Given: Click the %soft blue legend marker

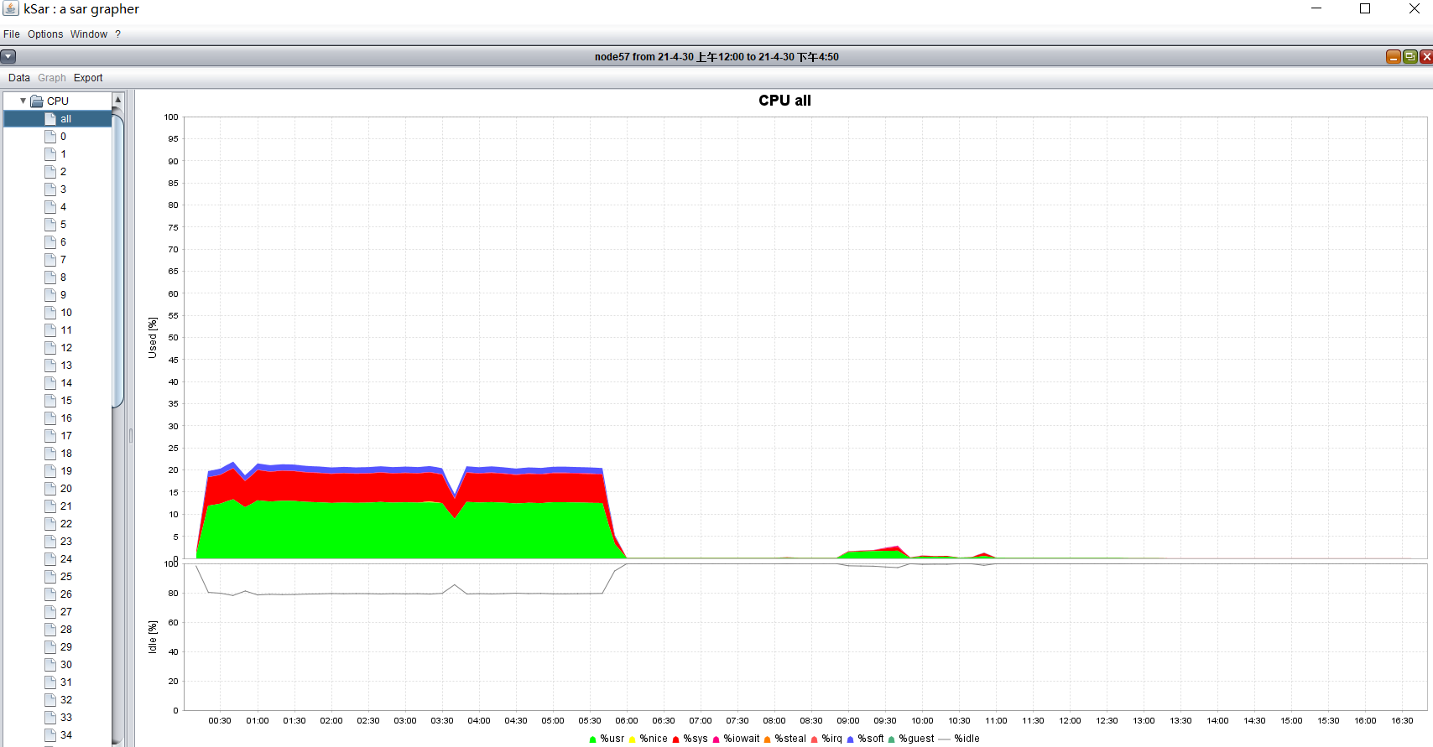Looking at the screenshot, I should pyautogui.click(x=850, y=739).
